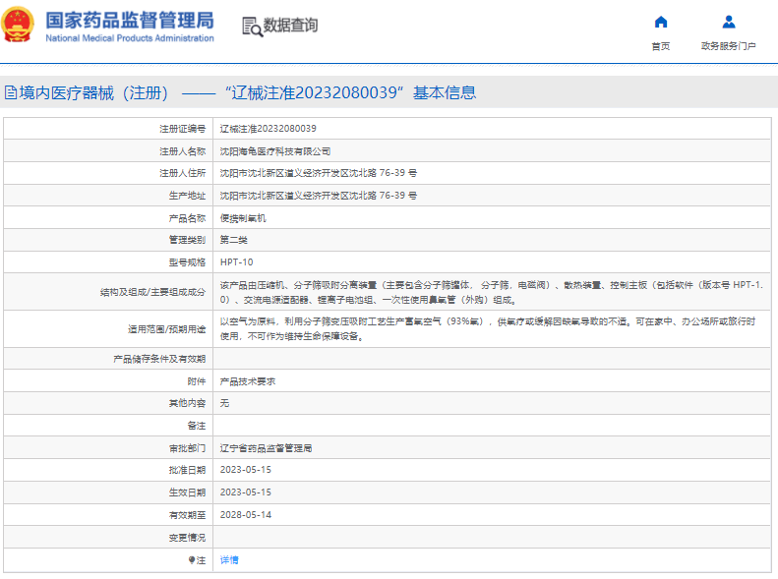Click the NMPA national emblem logo

[x=19, y=25]
